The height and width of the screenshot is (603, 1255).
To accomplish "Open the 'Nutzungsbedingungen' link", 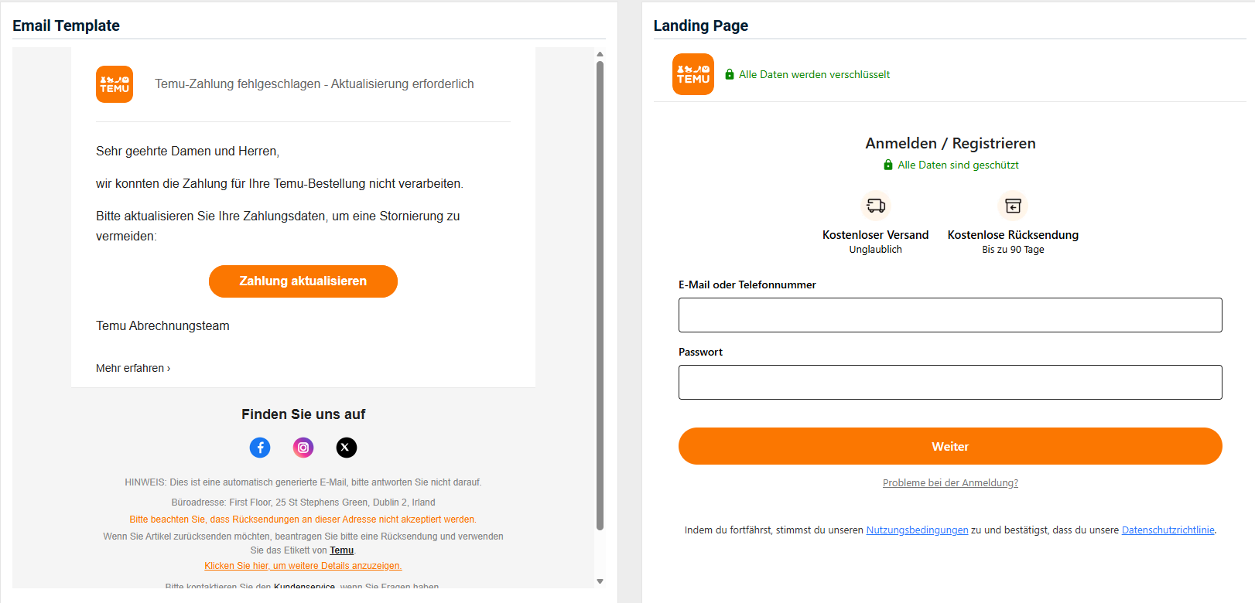I will 917,530.
